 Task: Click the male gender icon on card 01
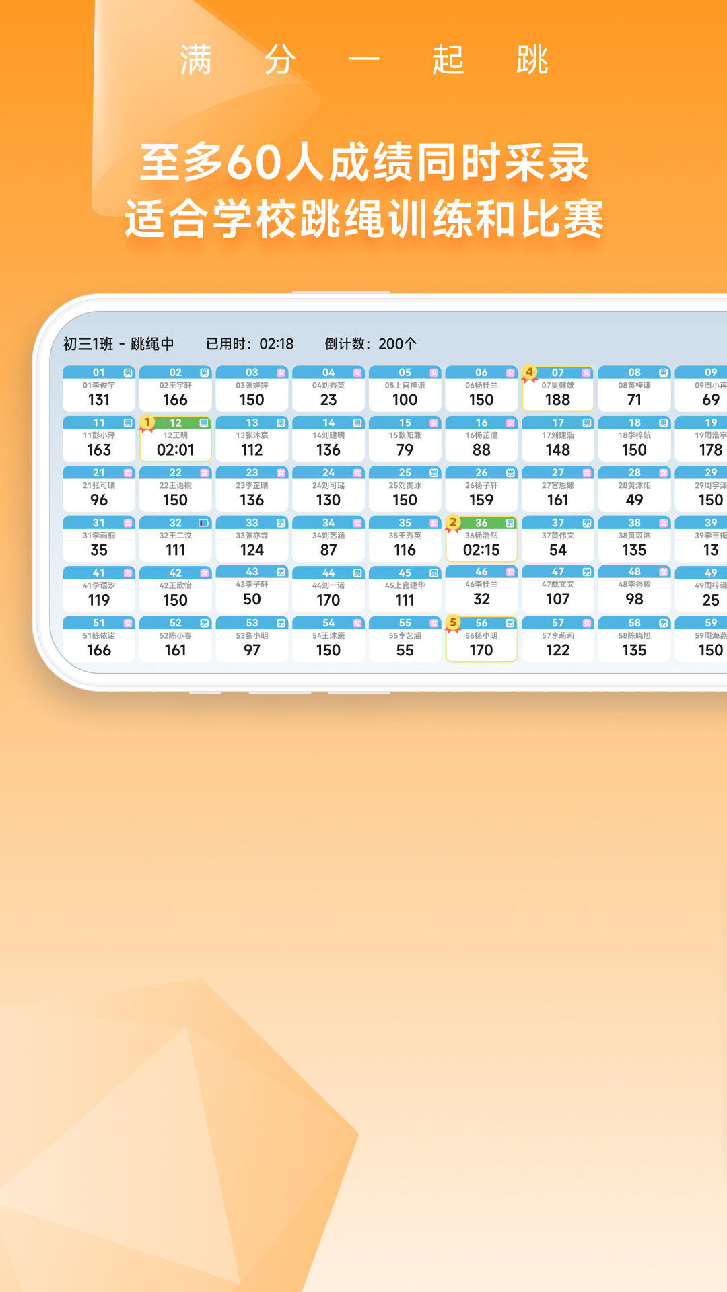pos(128,373)
